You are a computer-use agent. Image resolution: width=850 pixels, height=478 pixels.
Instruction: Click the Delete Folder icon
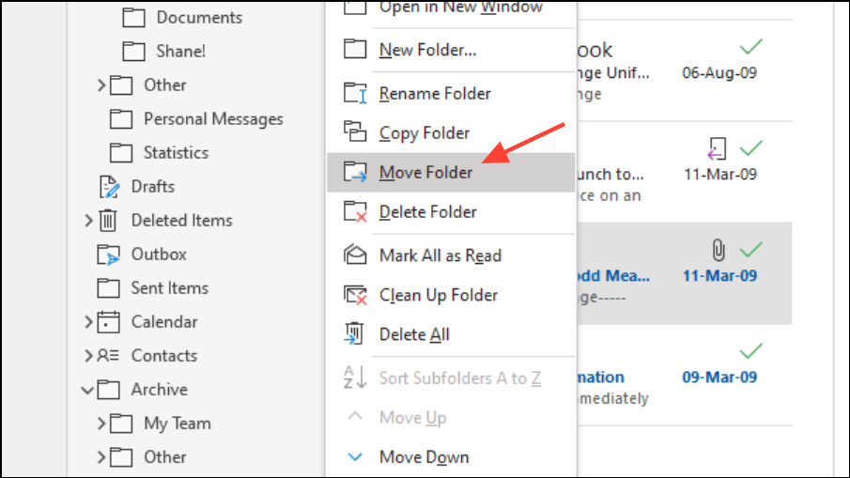[355, 212]
